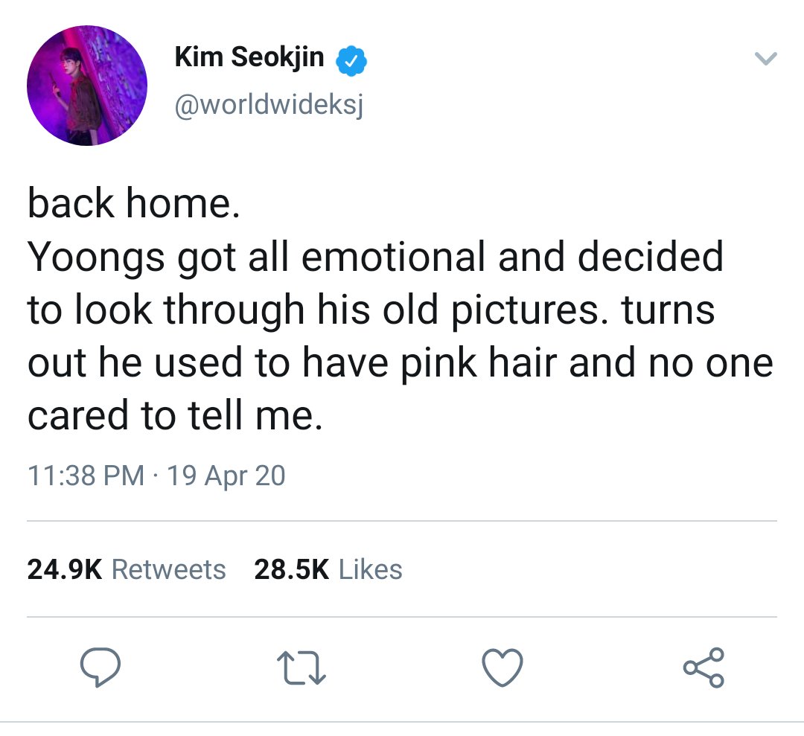Viewport: 804px width, 736px height.
Task: Open Kim Seokjin's profile picture
Action: tap(87, 86)
